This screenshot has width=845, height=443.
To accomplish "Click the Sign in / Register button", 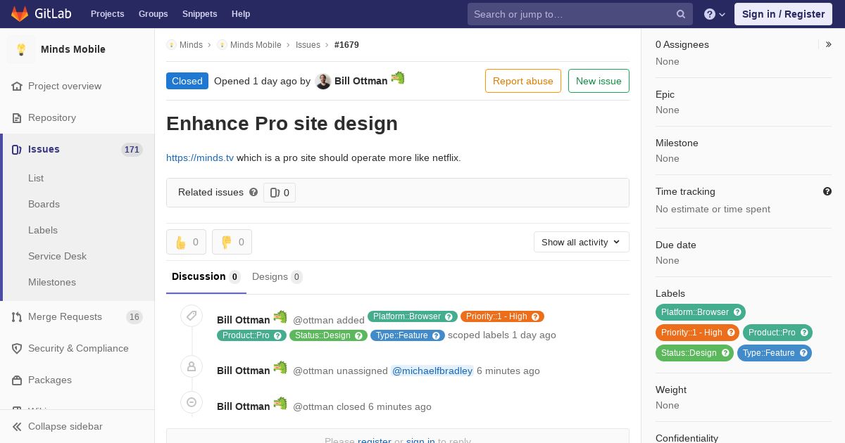I will 783,14.
